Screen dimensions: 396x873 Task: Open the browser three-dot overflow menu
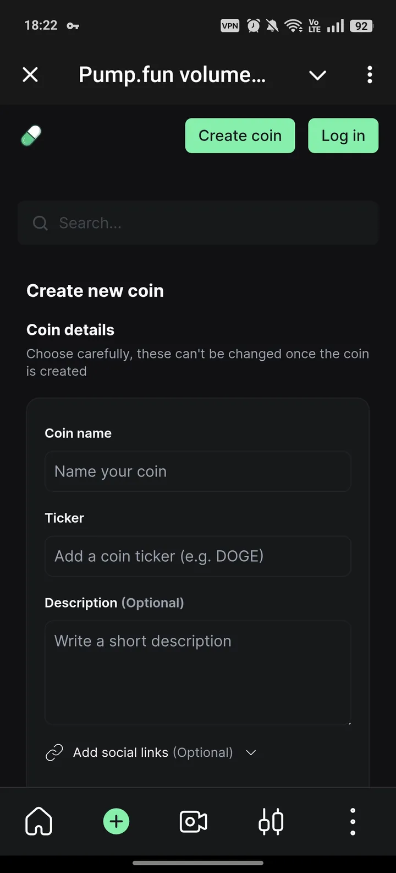coord(370,74)
